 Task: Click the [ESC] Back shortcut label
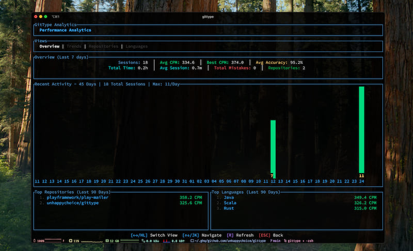271,235
